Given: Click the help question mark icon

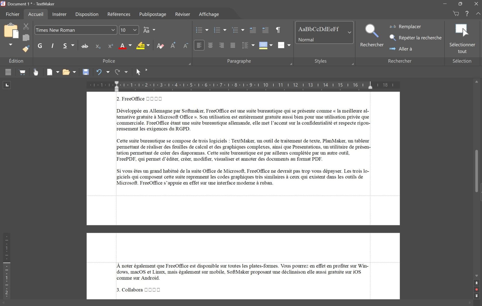Looking at the screenshot, I should click(x=467, y=14).
